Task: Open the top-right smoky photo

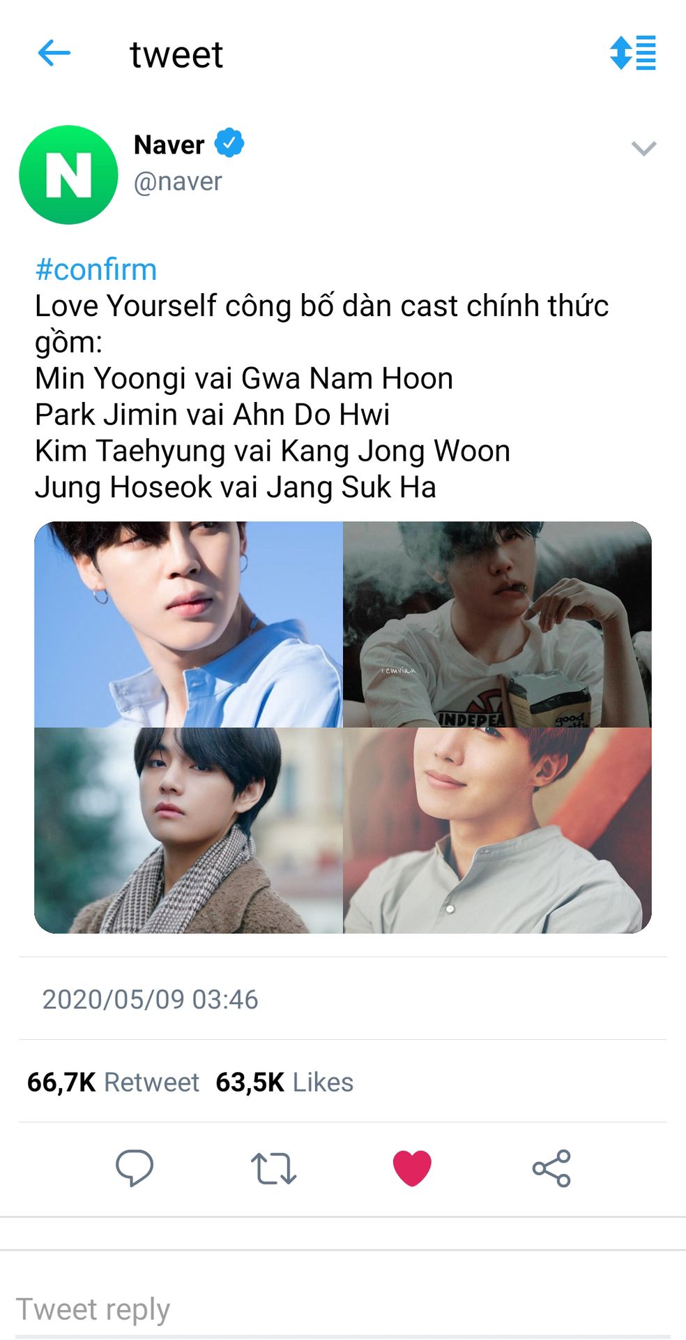Action: 498,625
